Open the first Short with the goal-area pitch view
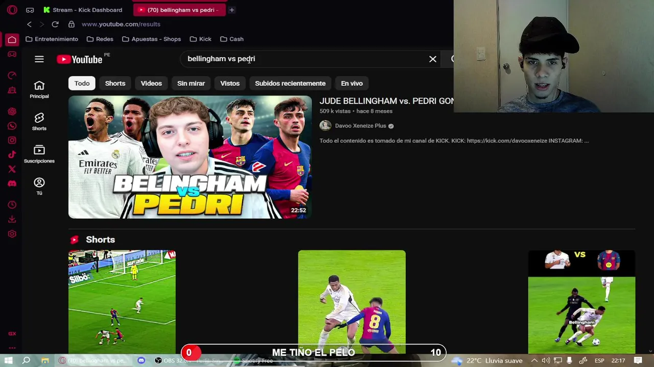The height and width of the screenshot is (367, 654). tap(122, 302)
